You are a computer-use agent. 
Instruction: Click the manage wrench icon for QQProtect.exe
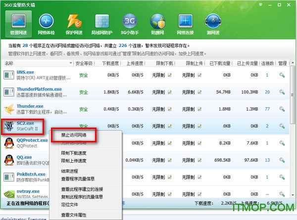[x=282, y=143]
